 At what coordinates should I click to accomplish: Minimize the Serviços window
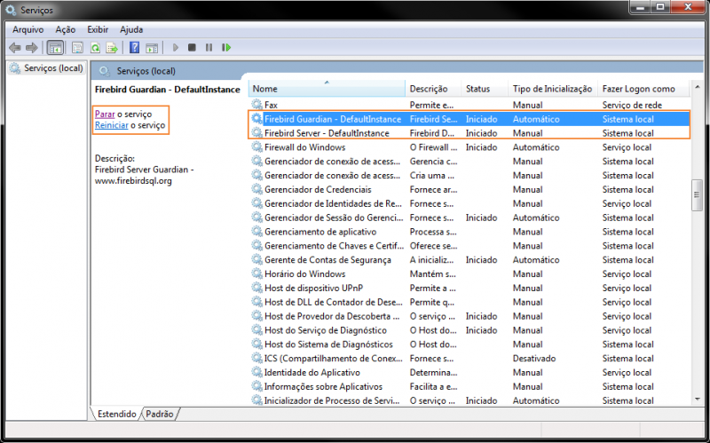[640, 7]
